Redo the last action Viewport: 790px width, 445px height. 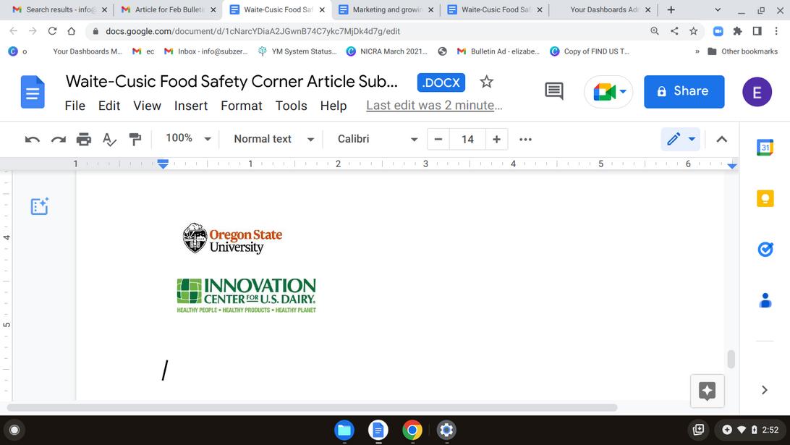pyautogui.click(x=59, y=140)
